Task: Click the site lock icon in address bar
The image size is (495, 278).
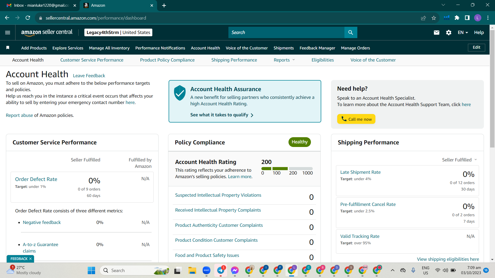Action: pyautogui.click(x=40, y=18)
